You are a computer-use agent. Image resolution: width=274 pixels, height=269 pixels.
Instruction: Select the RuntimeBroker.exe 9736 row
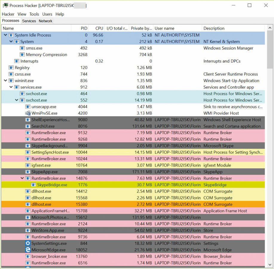[x=133, y=237]
